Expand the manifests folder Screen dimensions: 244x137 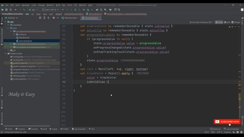click(x=8, y=25)
